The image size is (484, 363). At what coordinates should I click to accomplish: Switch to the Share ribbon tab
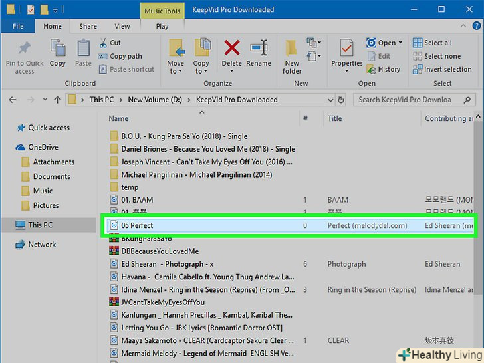pos(88,27)
